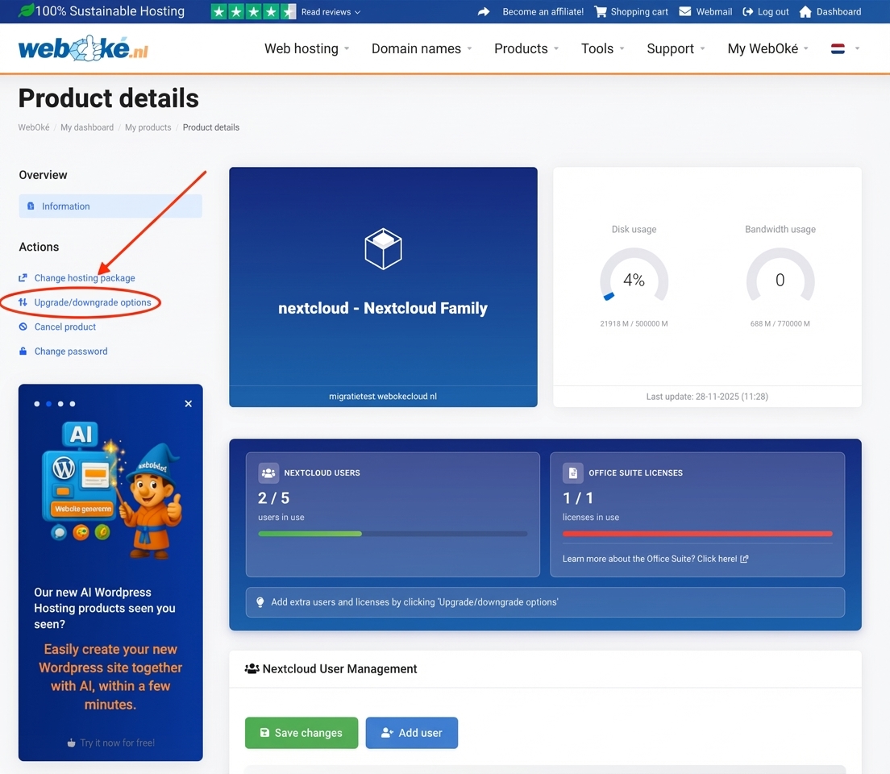Select the second promo carousel dot

[x=49, y=404]
